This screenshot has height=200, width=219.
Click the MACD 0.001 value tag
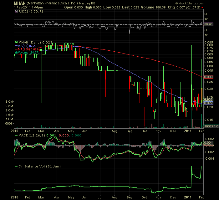208,142
